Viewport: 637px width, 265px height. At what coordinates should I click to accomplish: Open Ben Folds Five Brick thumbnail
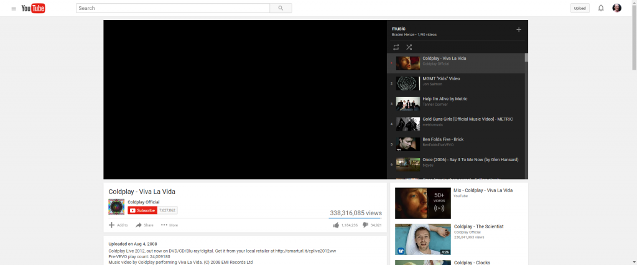click(408, 144)
